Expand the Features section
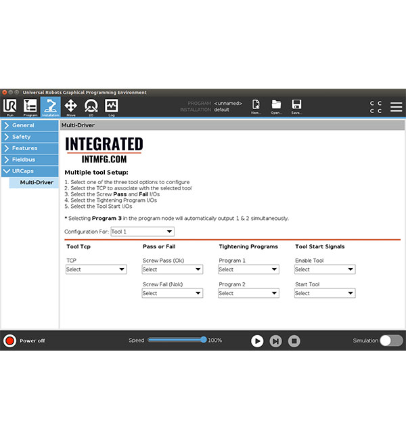 click(30, 148)
